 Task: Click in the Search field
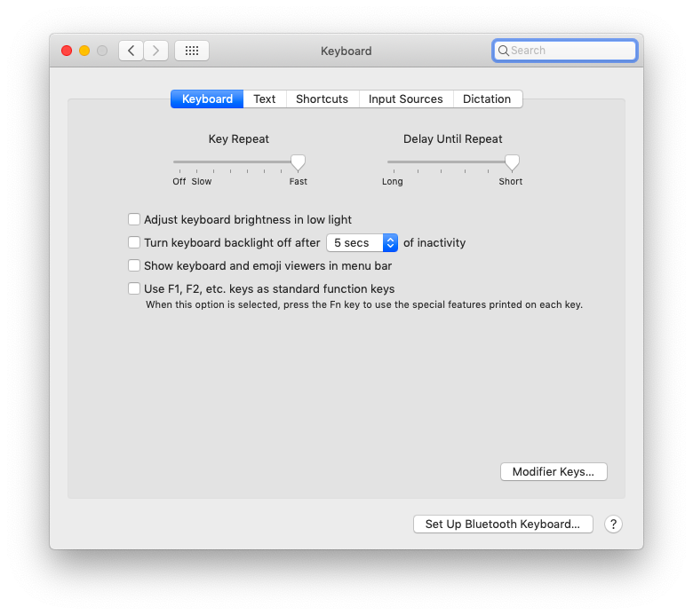[565, 51]
